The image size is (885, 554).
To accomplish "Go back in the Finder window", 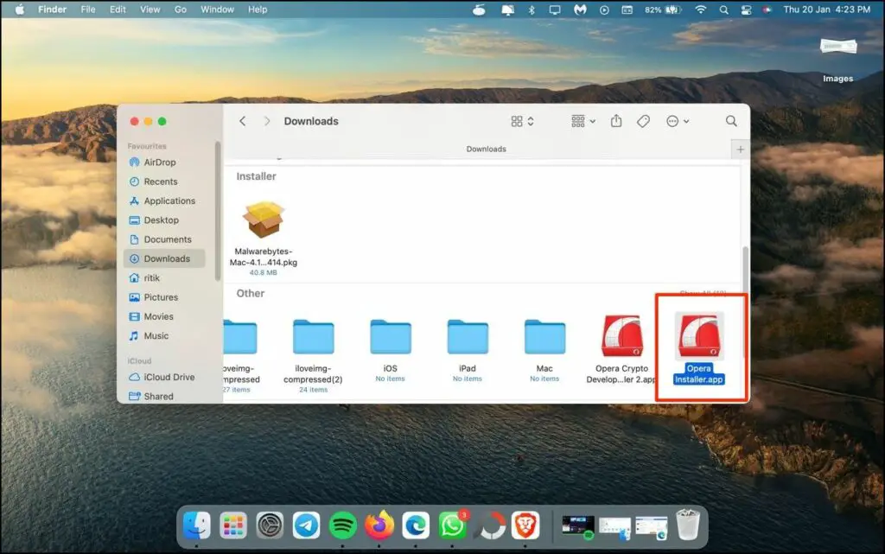I will click(x=243, y=121).
